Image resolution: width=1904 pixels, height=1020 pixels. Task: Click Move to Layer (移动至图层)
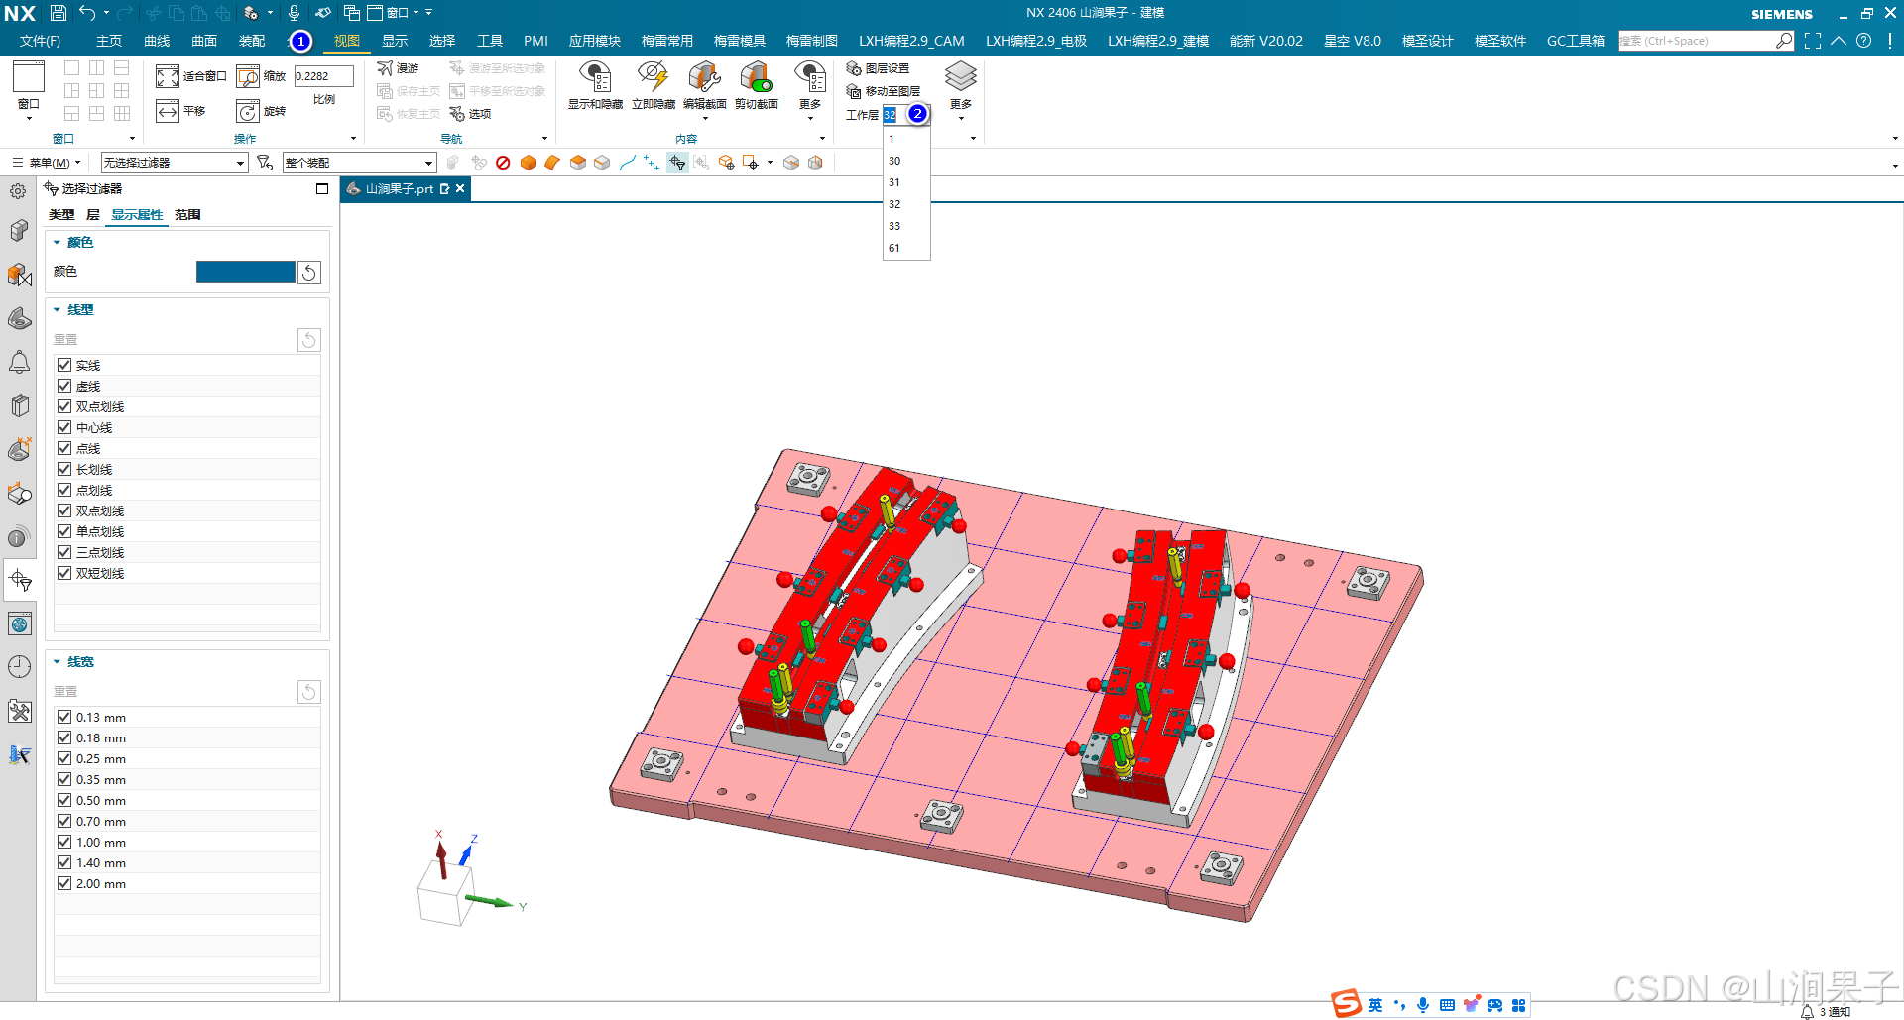[x=883, y=91]
